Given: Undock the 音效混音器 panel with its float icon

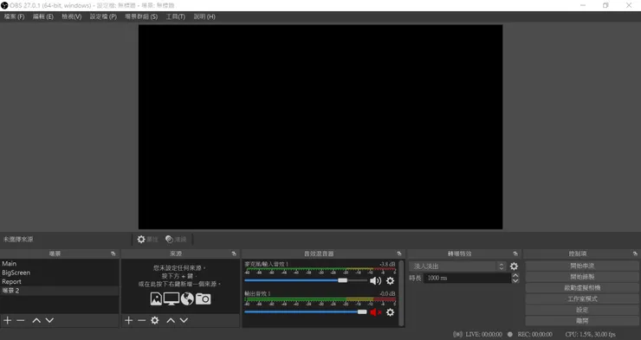Looking at the screenshot, I should coord(399,253).
